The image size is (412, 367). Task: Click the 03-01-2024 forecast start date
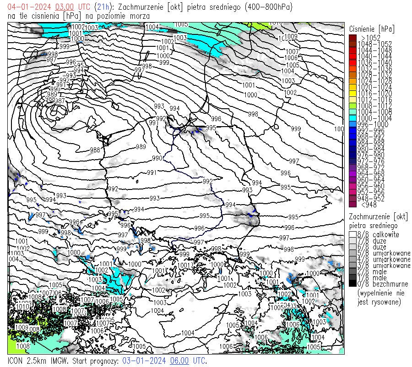coord(144,361)
